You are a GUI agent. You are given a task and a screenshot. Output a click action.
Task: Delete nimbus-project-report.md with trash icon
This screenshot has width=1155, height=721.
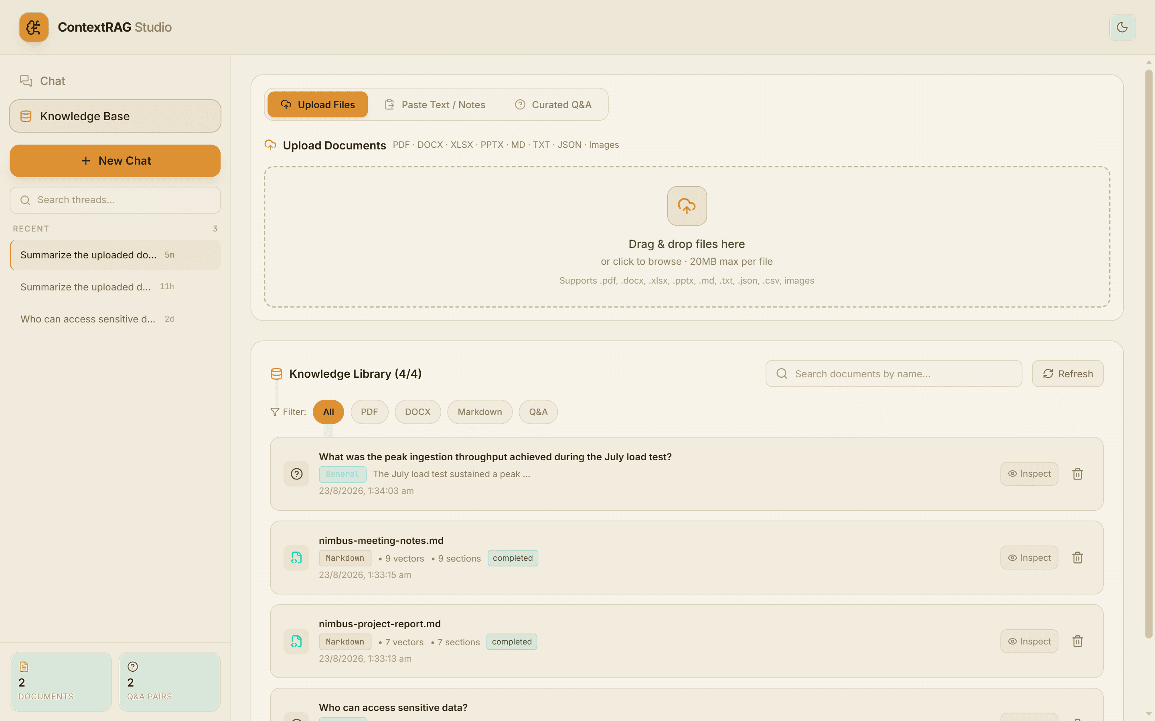tap(1077, 641)
